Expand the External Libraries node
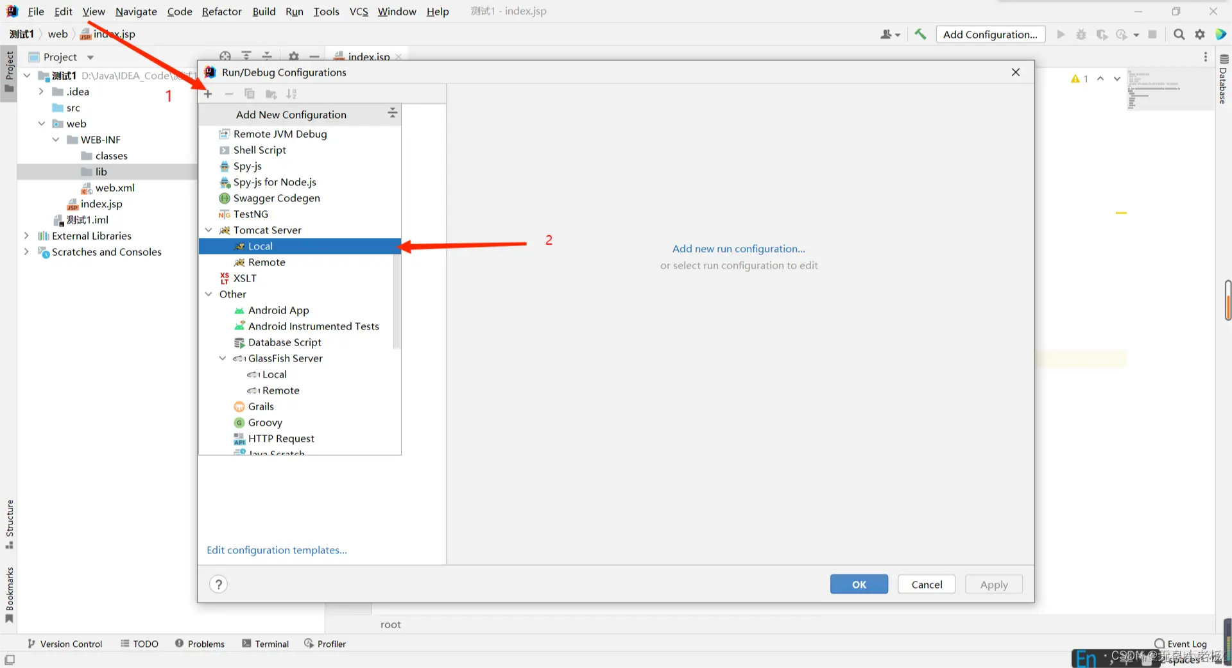1232x668 pixels. point(26,236)
